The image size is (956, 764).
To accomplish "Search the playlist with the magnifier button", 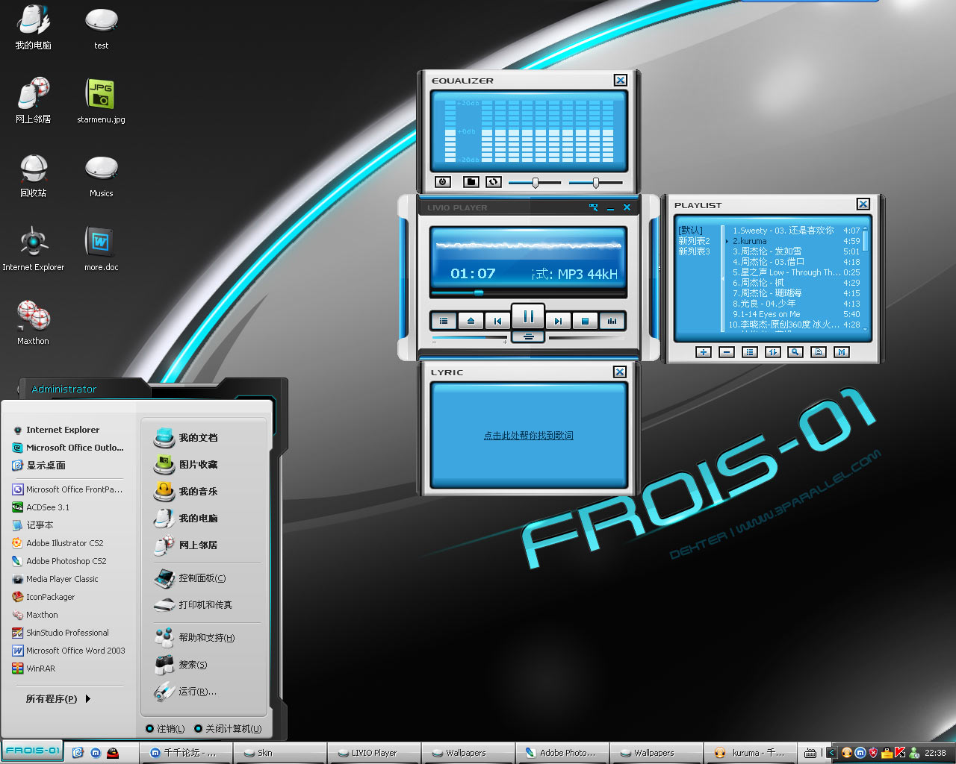I will tap(795, 352).
